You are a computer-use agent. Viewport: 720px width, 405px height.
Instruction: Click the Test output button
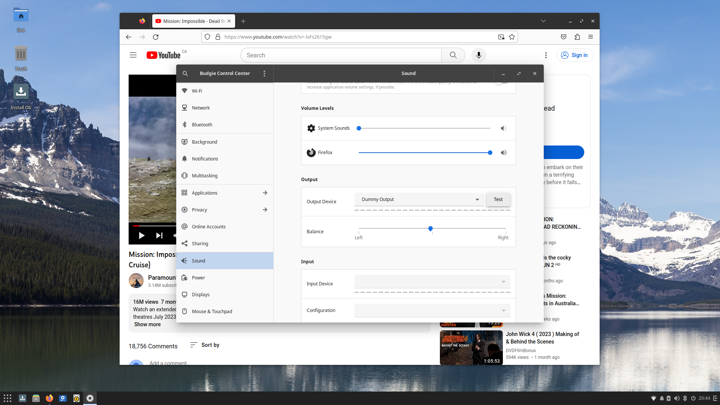pos(498,199)
